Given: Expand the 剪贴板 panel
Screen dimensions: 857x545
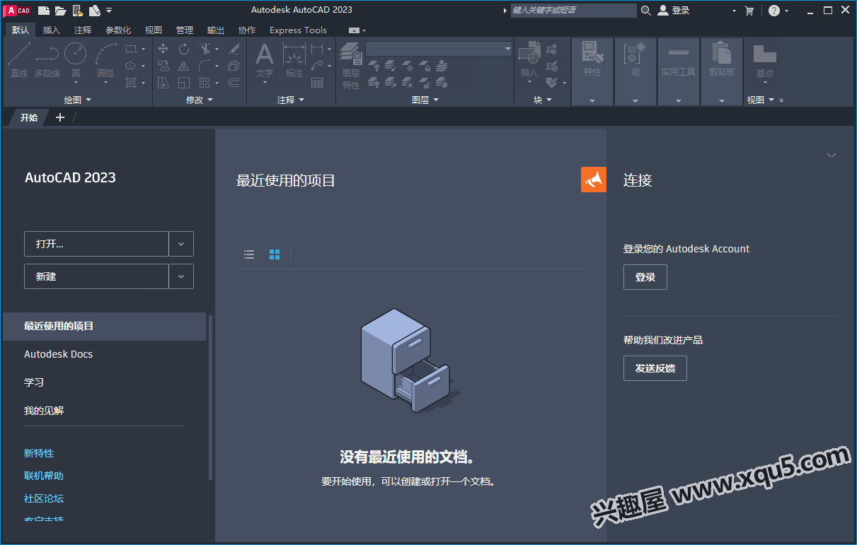Looking at the screenshot, I should point(722,101).
